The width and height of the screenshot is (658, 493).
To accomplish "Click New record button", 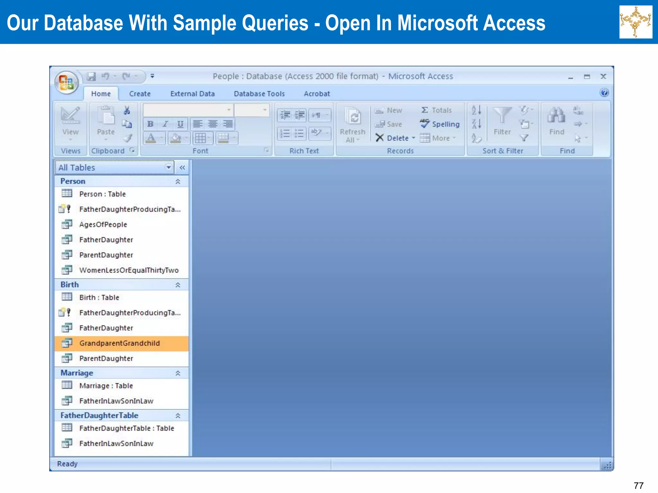I will pos(388,110).
